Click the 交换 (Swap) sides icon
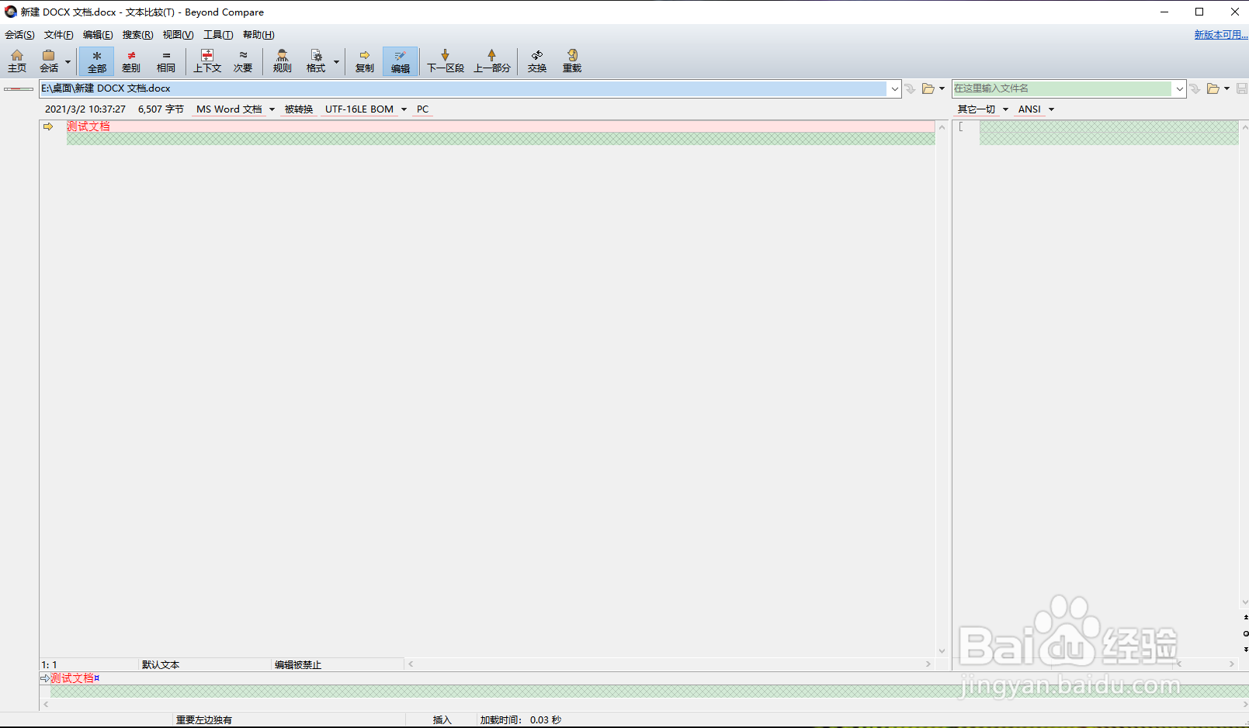This screenshot has height=728, width=1249. tap(537, 61)
